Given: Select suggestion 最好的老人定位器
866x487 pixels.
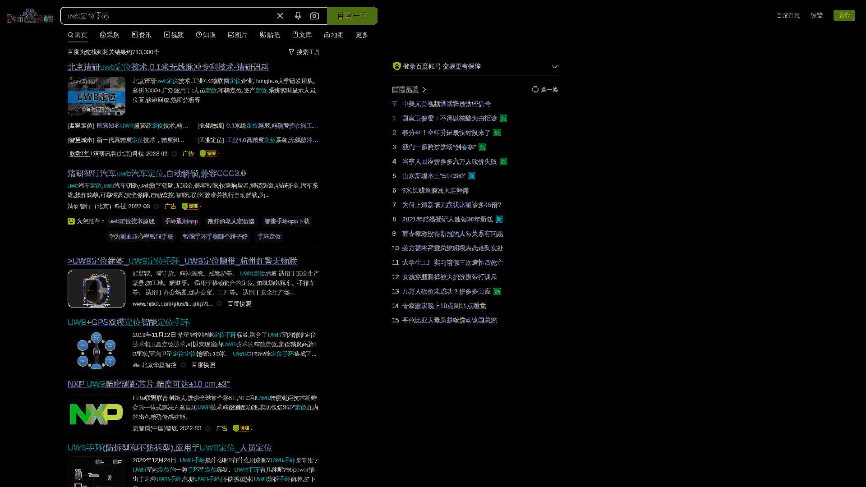Looking at the screenshot, I should (x=231, y=221).
